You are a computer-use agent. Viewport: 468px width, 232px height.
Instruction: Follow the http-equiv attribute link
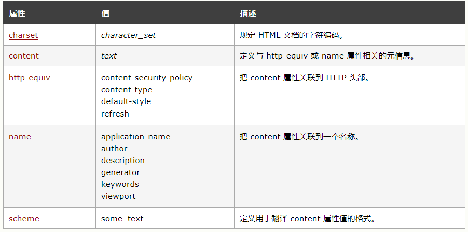(30, 78)
